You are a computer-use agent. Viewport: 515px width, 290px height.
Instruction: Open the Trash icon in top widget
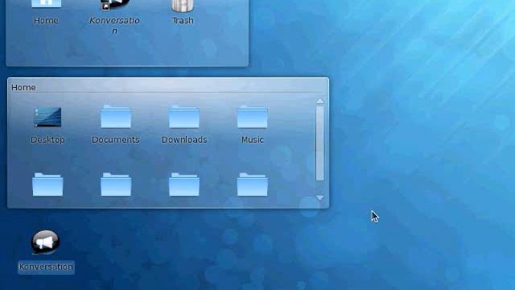(x=183, y=6)
